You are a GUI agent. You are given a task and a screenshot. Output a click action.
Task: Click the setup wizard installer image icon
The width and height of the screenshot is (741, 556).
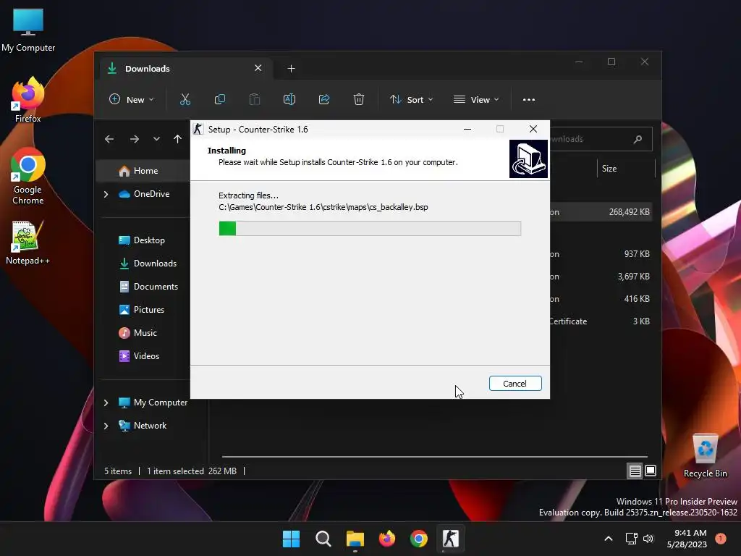tap(528, 159)
